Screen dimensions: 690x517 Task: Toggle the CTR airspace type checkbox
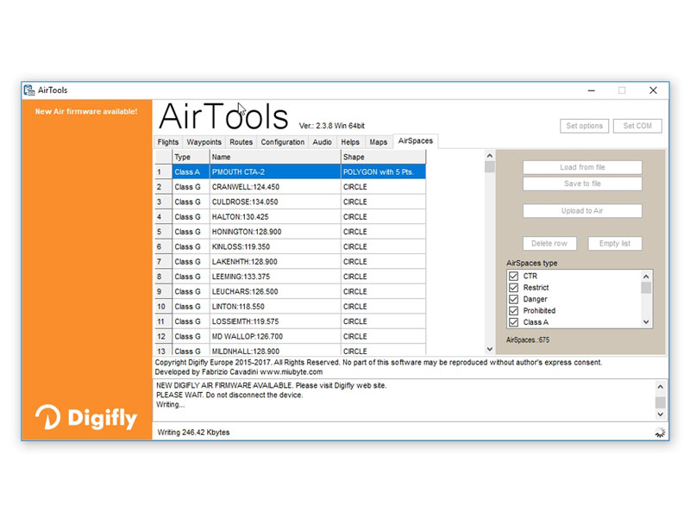[513, 276]
